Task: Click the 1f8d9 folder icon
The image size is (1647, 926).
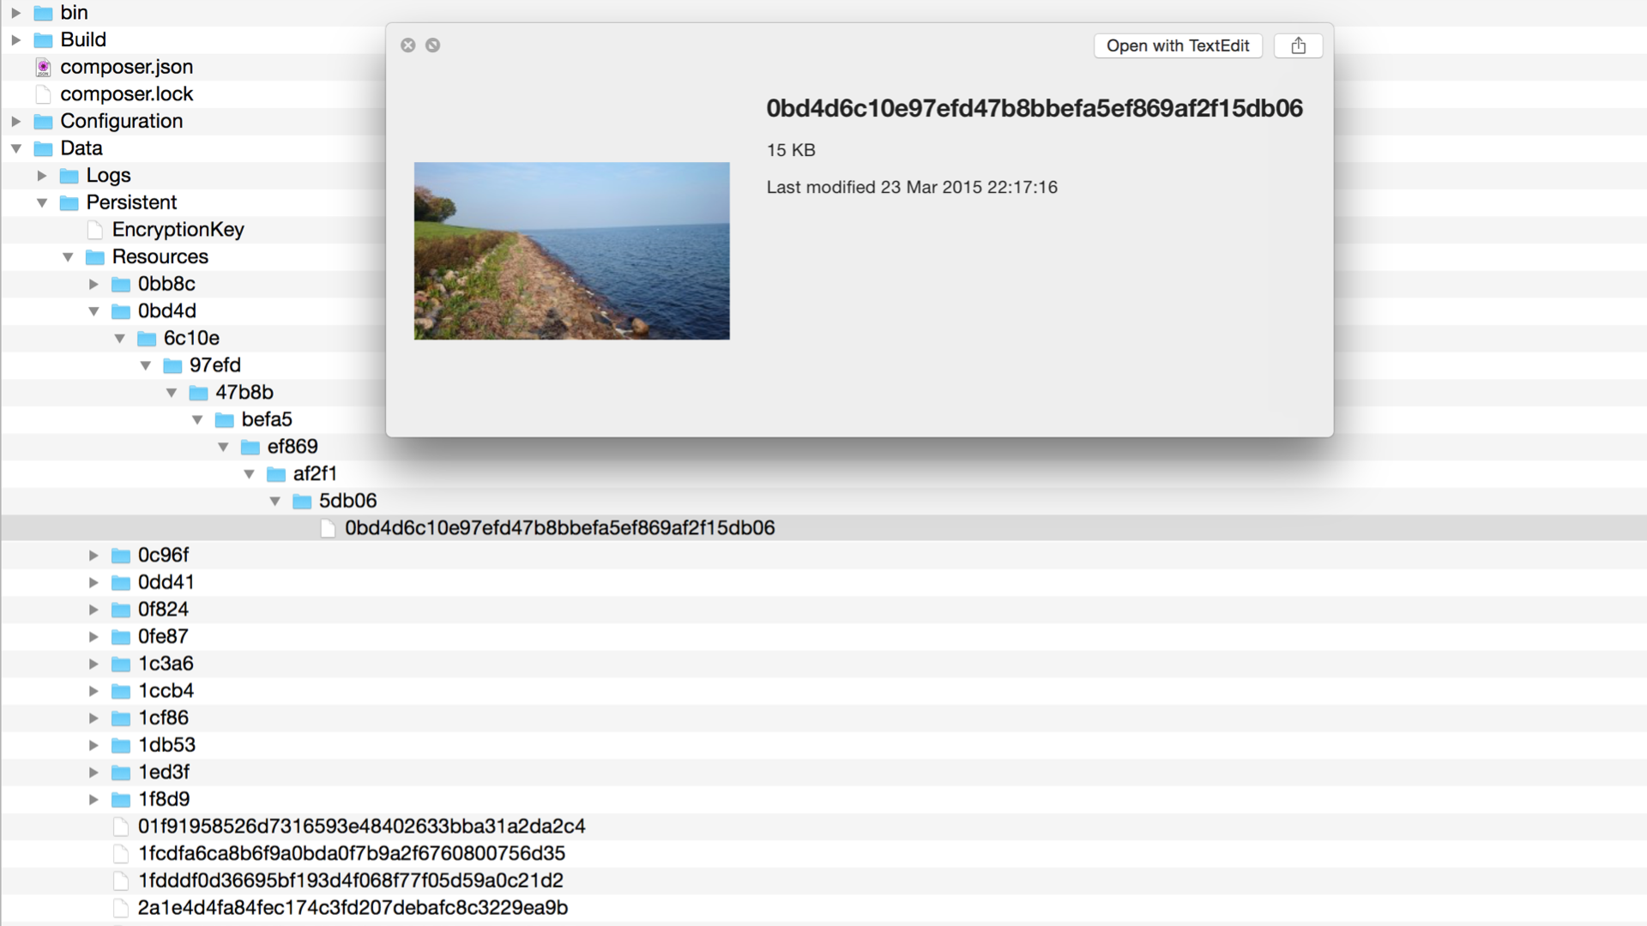Action: (121, 800)
